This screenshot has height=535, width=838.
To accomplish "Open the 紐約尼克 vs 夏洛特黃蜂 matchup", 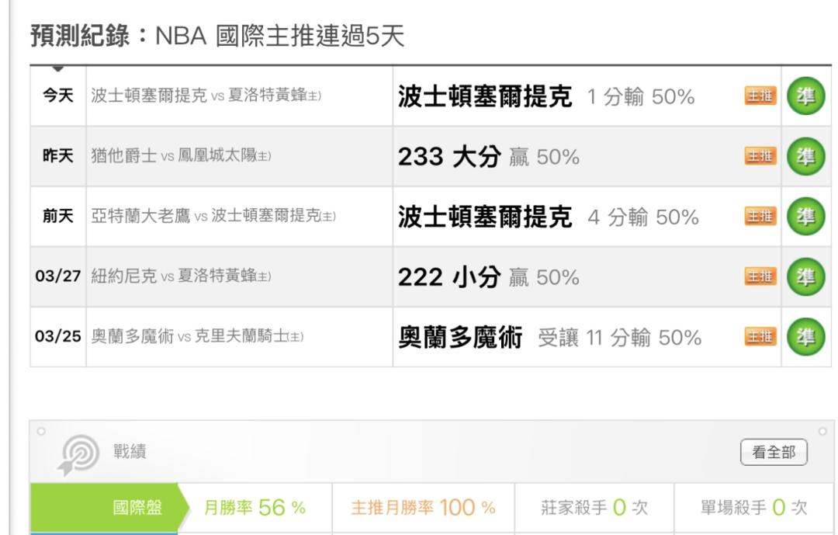I will [x=181, y=276].
